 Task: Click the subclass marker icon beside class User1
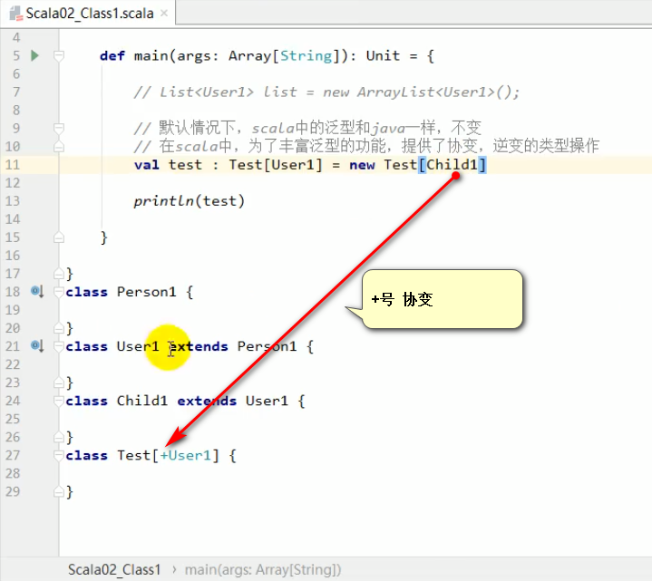click(37, 345)
